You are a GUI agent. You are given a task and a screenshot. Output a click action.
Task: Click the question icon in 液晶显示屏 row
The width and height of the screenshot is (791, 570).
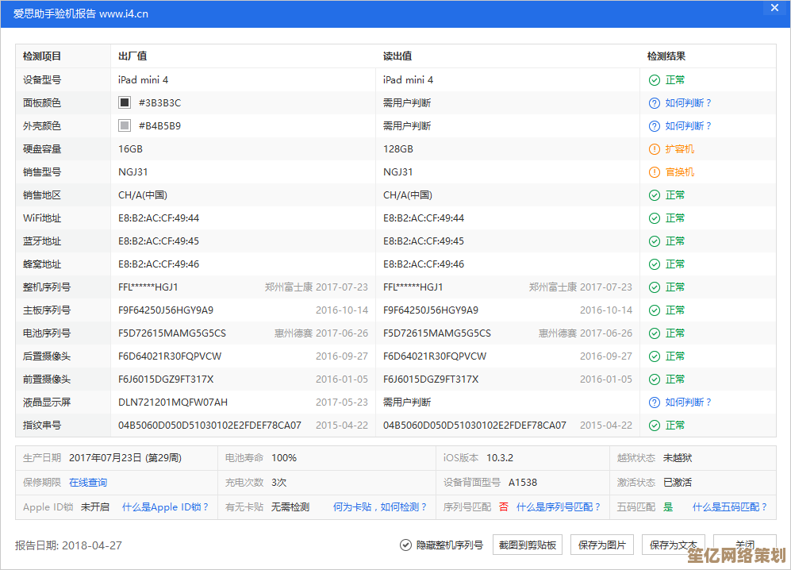tap(655, 402)
